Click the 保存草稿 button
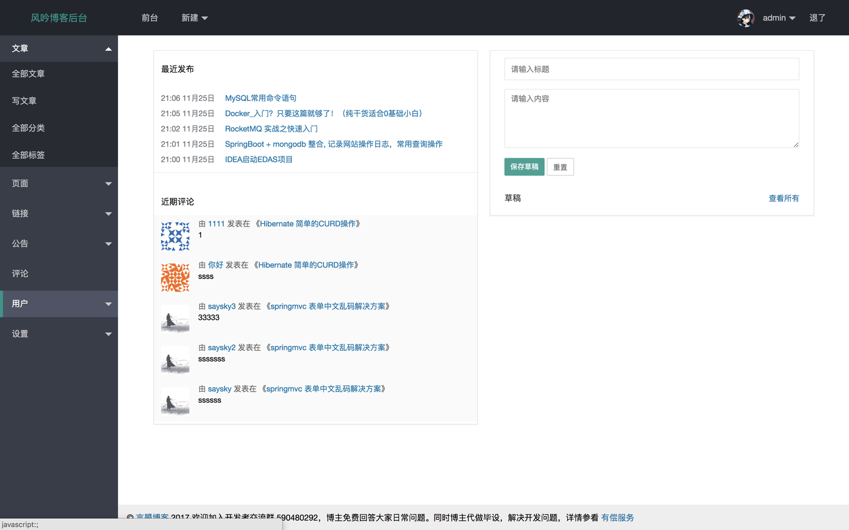The width and height of the screenshot is (849, 530). pyautogui.click(x=524, y=167)
